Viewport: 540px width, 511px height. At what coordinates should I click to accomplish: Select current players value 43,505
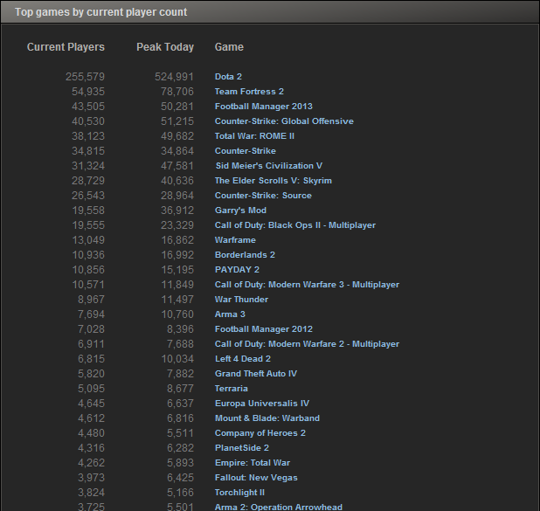click(x=88, y=107)
